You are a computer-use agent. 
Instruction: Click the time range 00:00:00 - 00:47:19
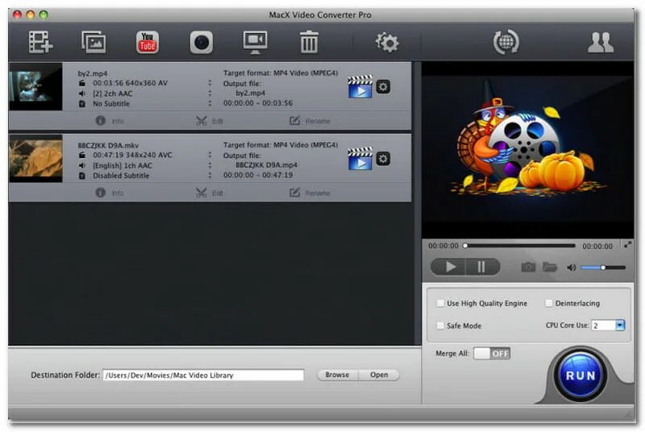258,175
